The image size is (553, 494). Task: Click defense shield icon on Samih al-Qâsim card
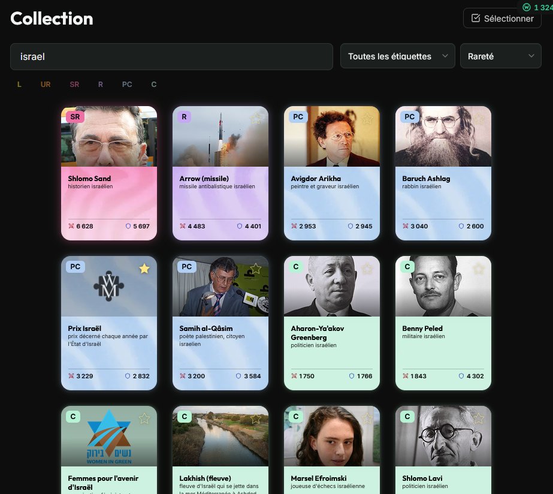(x=239, y=376)
